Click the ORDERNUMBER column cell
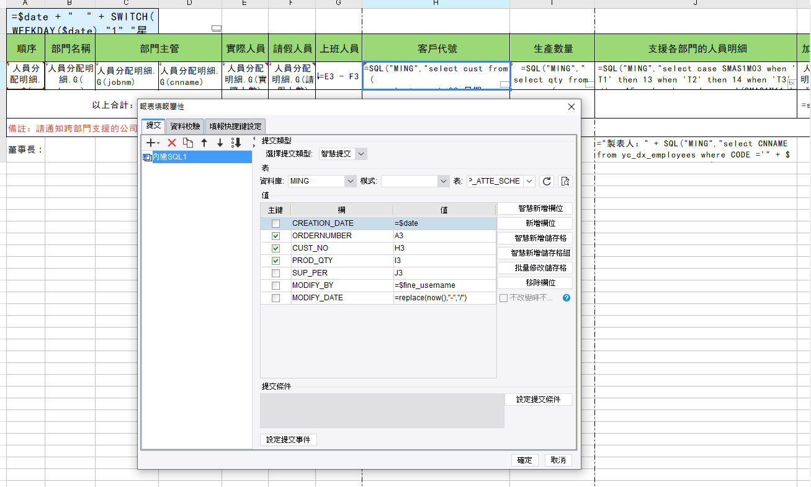811x487 pixels. pos(341,236)
